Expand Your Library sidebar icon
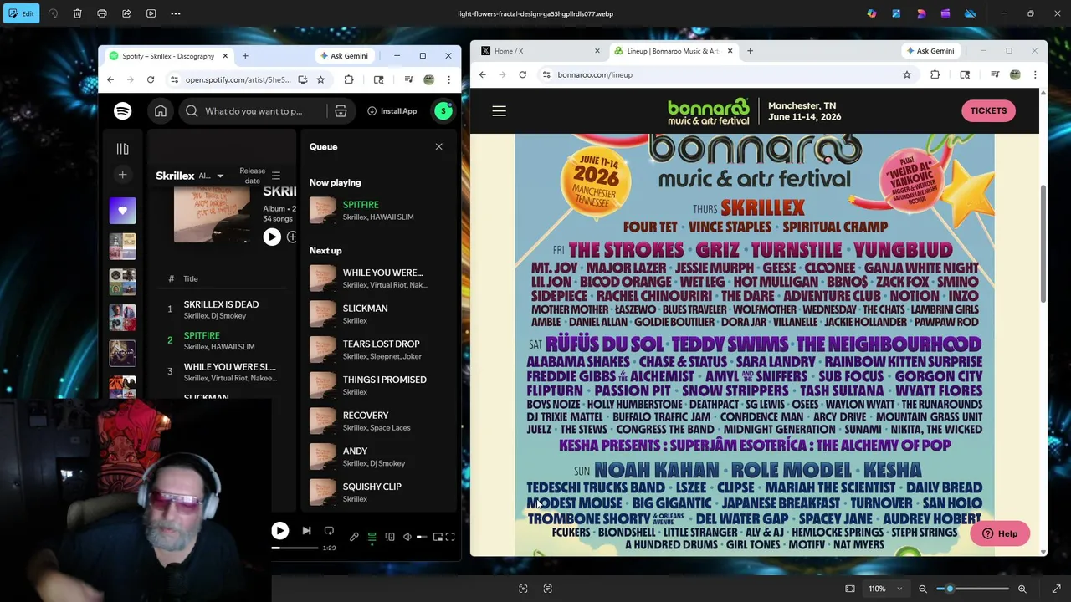Viewport: 1071px width, 602px height. 122,149
